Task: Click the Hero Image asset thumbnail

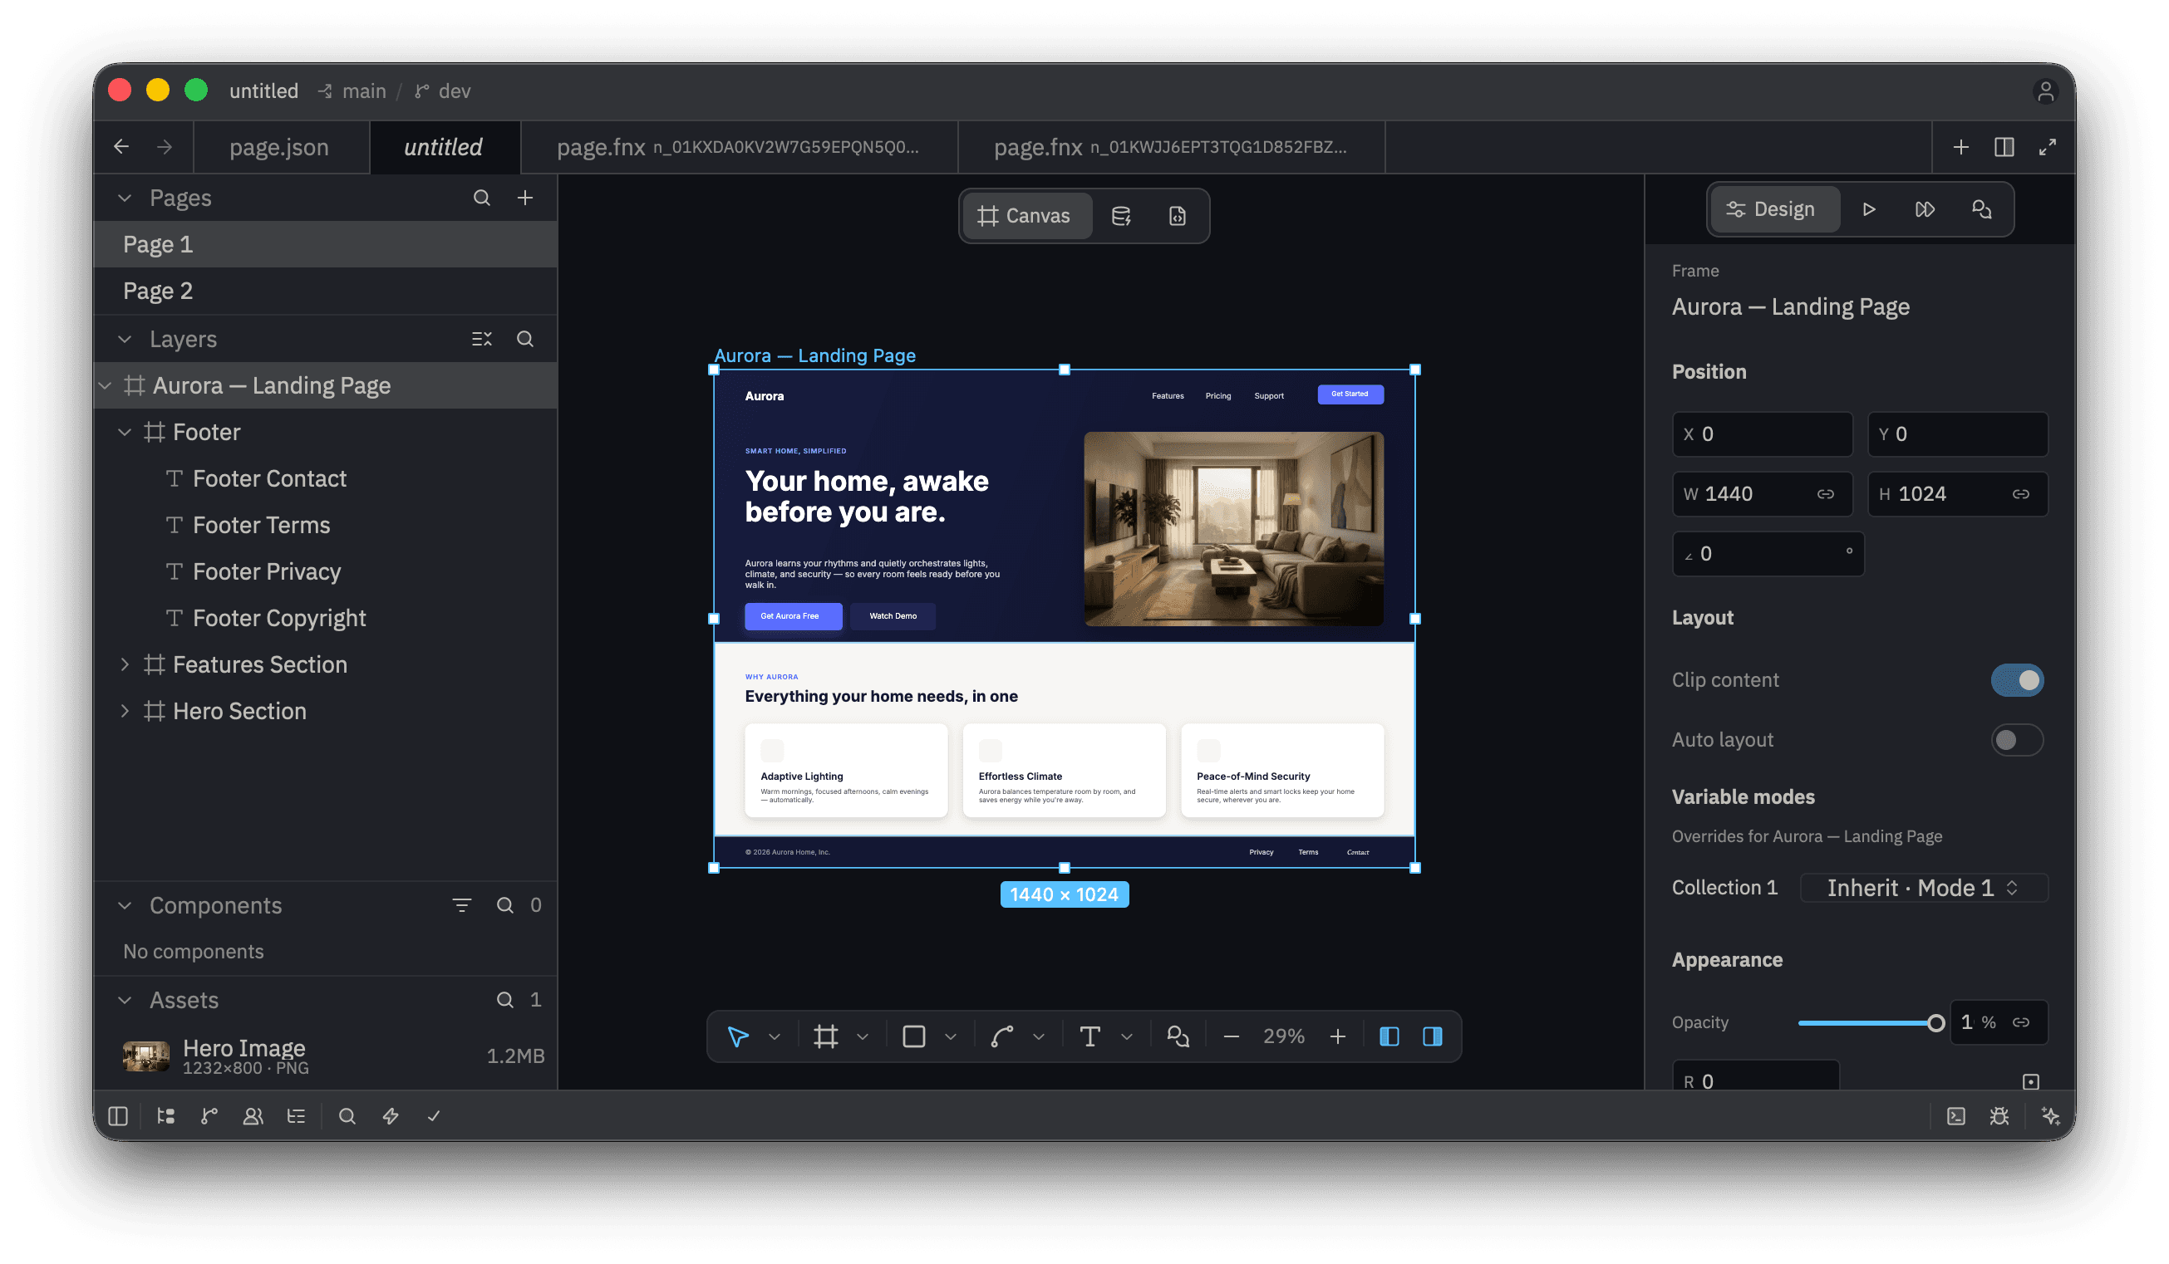Action: 145,1056
